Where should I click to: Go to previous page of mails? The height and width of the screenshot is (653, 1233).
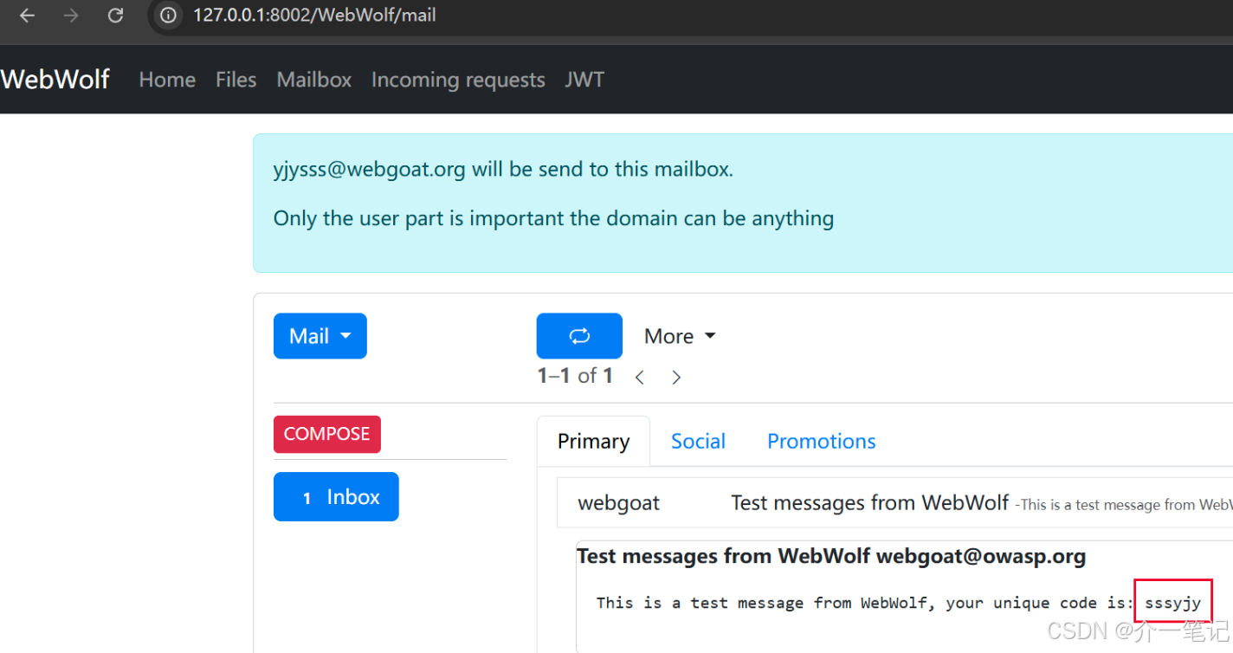coord(640,377)
